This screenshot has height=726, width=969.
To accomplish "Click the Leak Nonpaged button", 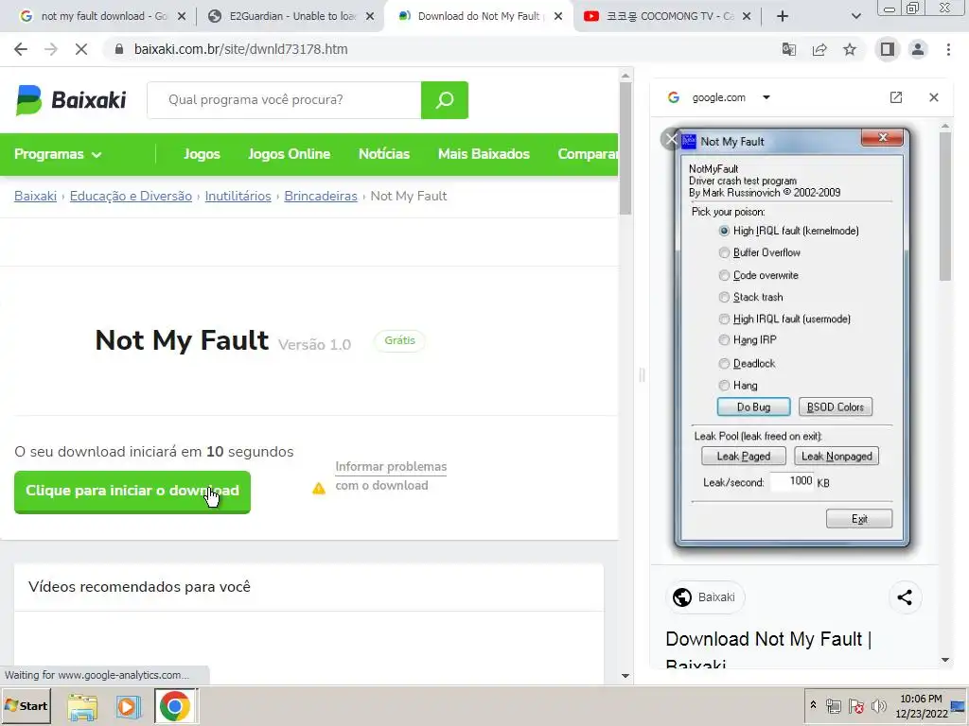I will [837, 457].
